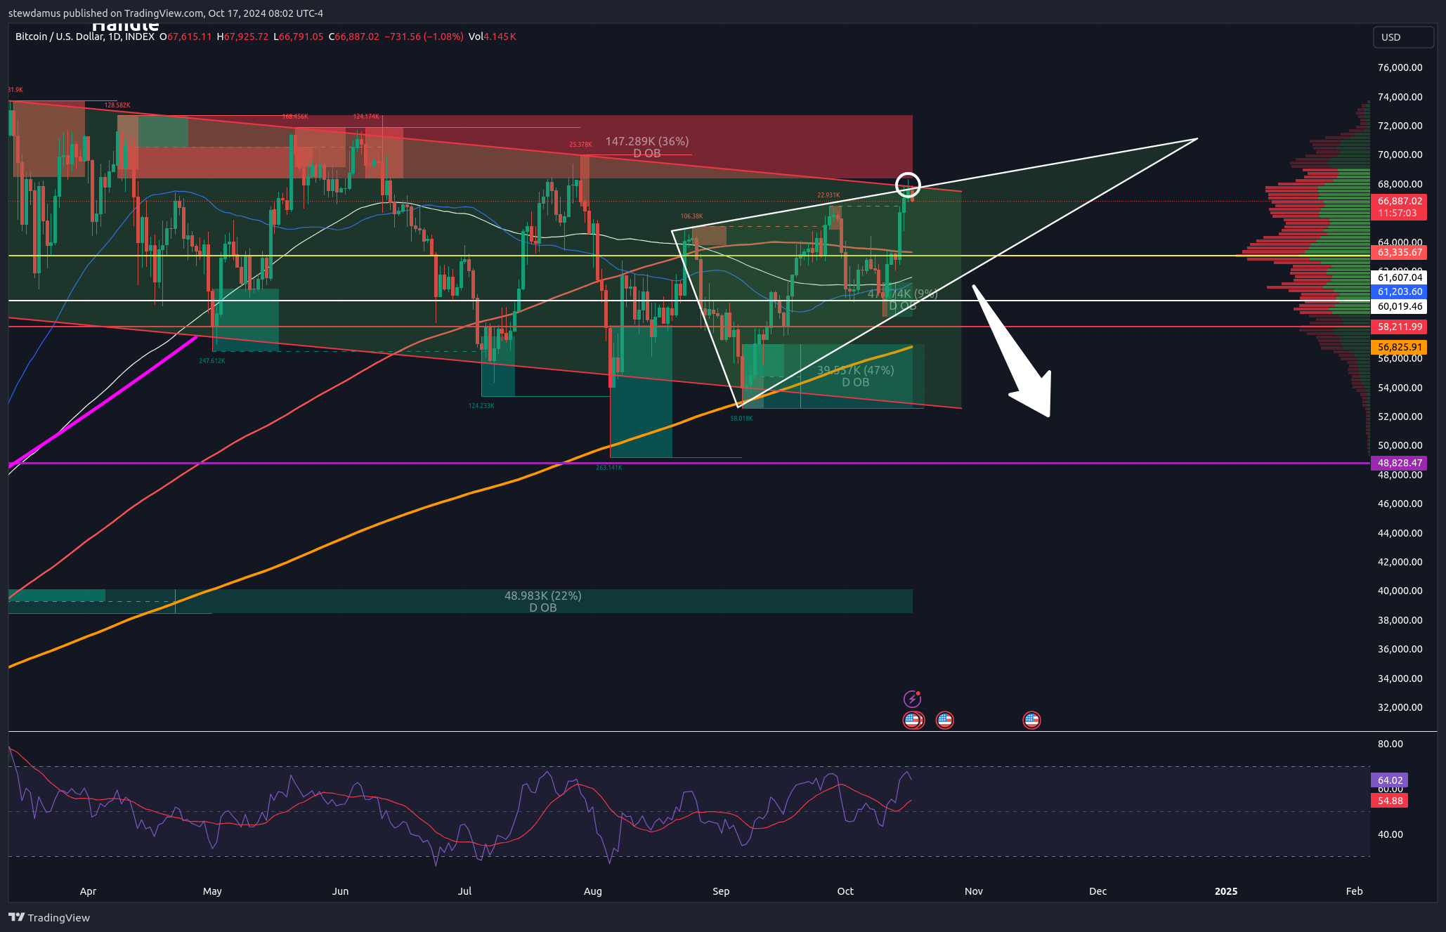The height and width of the screenshot is (932, 1446).
Task: Click the TradingView logo icon
Action: click(x=16, y=917)
